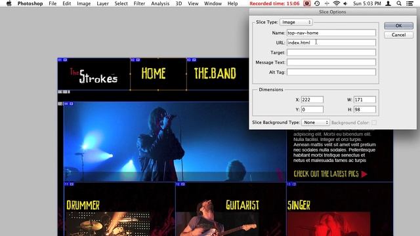
Task: Click the Background Color swatch
Action: (374, 123)
